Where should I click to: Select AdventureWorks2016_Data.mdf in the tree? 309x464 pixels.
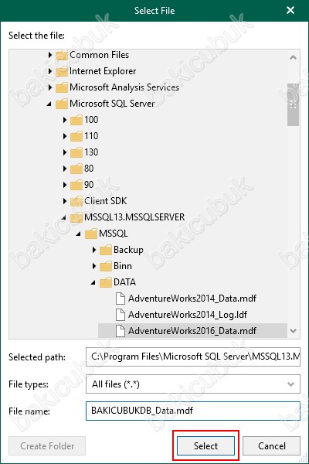[192, 331]
